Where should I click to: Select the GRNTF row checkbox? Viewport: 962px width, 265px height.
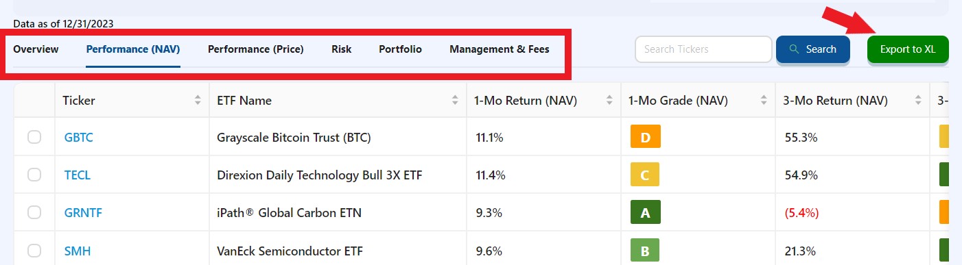point(34,213)
